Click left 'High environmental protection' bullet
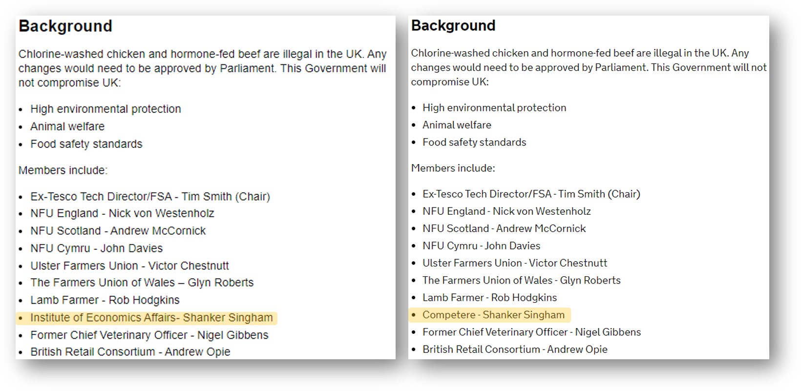 pyautogui.click(x=105, y=109)
